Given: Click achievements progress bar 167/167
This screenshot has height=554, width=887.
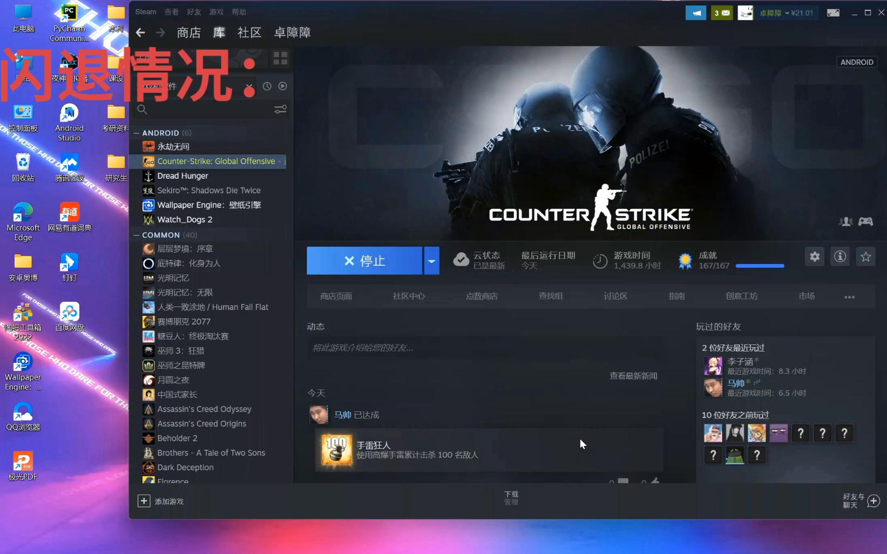Looking at the screenshot, I should click(760, 266).
